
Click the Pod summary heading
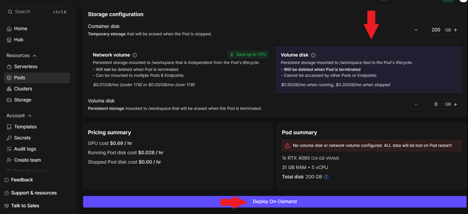[x=300, y=133]
